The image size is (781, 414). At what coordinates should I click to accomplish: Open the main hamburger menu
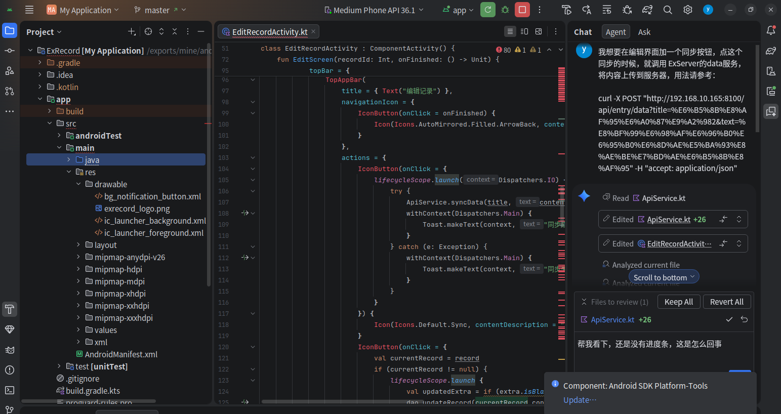point(29,10)
